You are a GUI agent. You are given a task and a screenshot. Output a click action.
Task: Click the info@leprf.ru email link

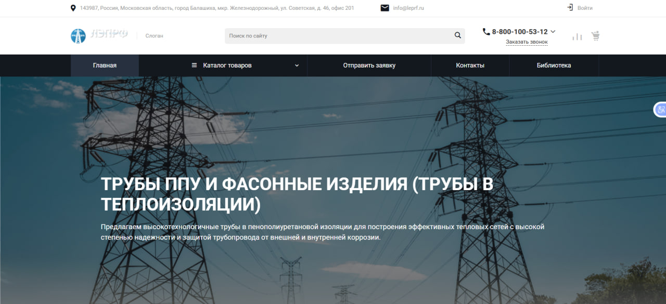pyautogui.click(x=408, y=8)
